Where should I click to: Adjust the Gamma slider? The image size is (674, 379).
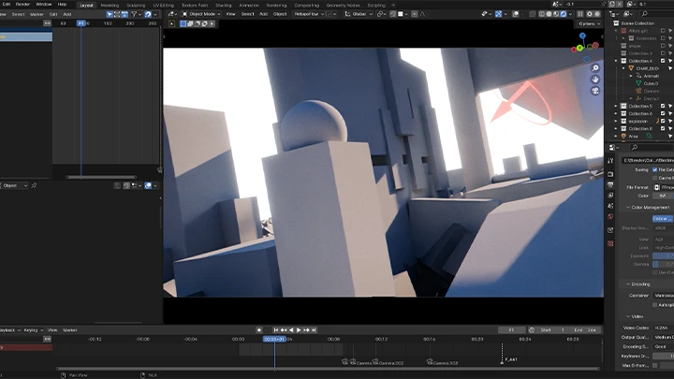(x=664, y=264)
